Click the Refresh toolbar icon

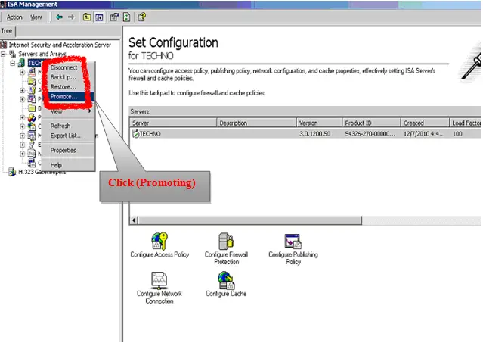(x=126, y=17)
